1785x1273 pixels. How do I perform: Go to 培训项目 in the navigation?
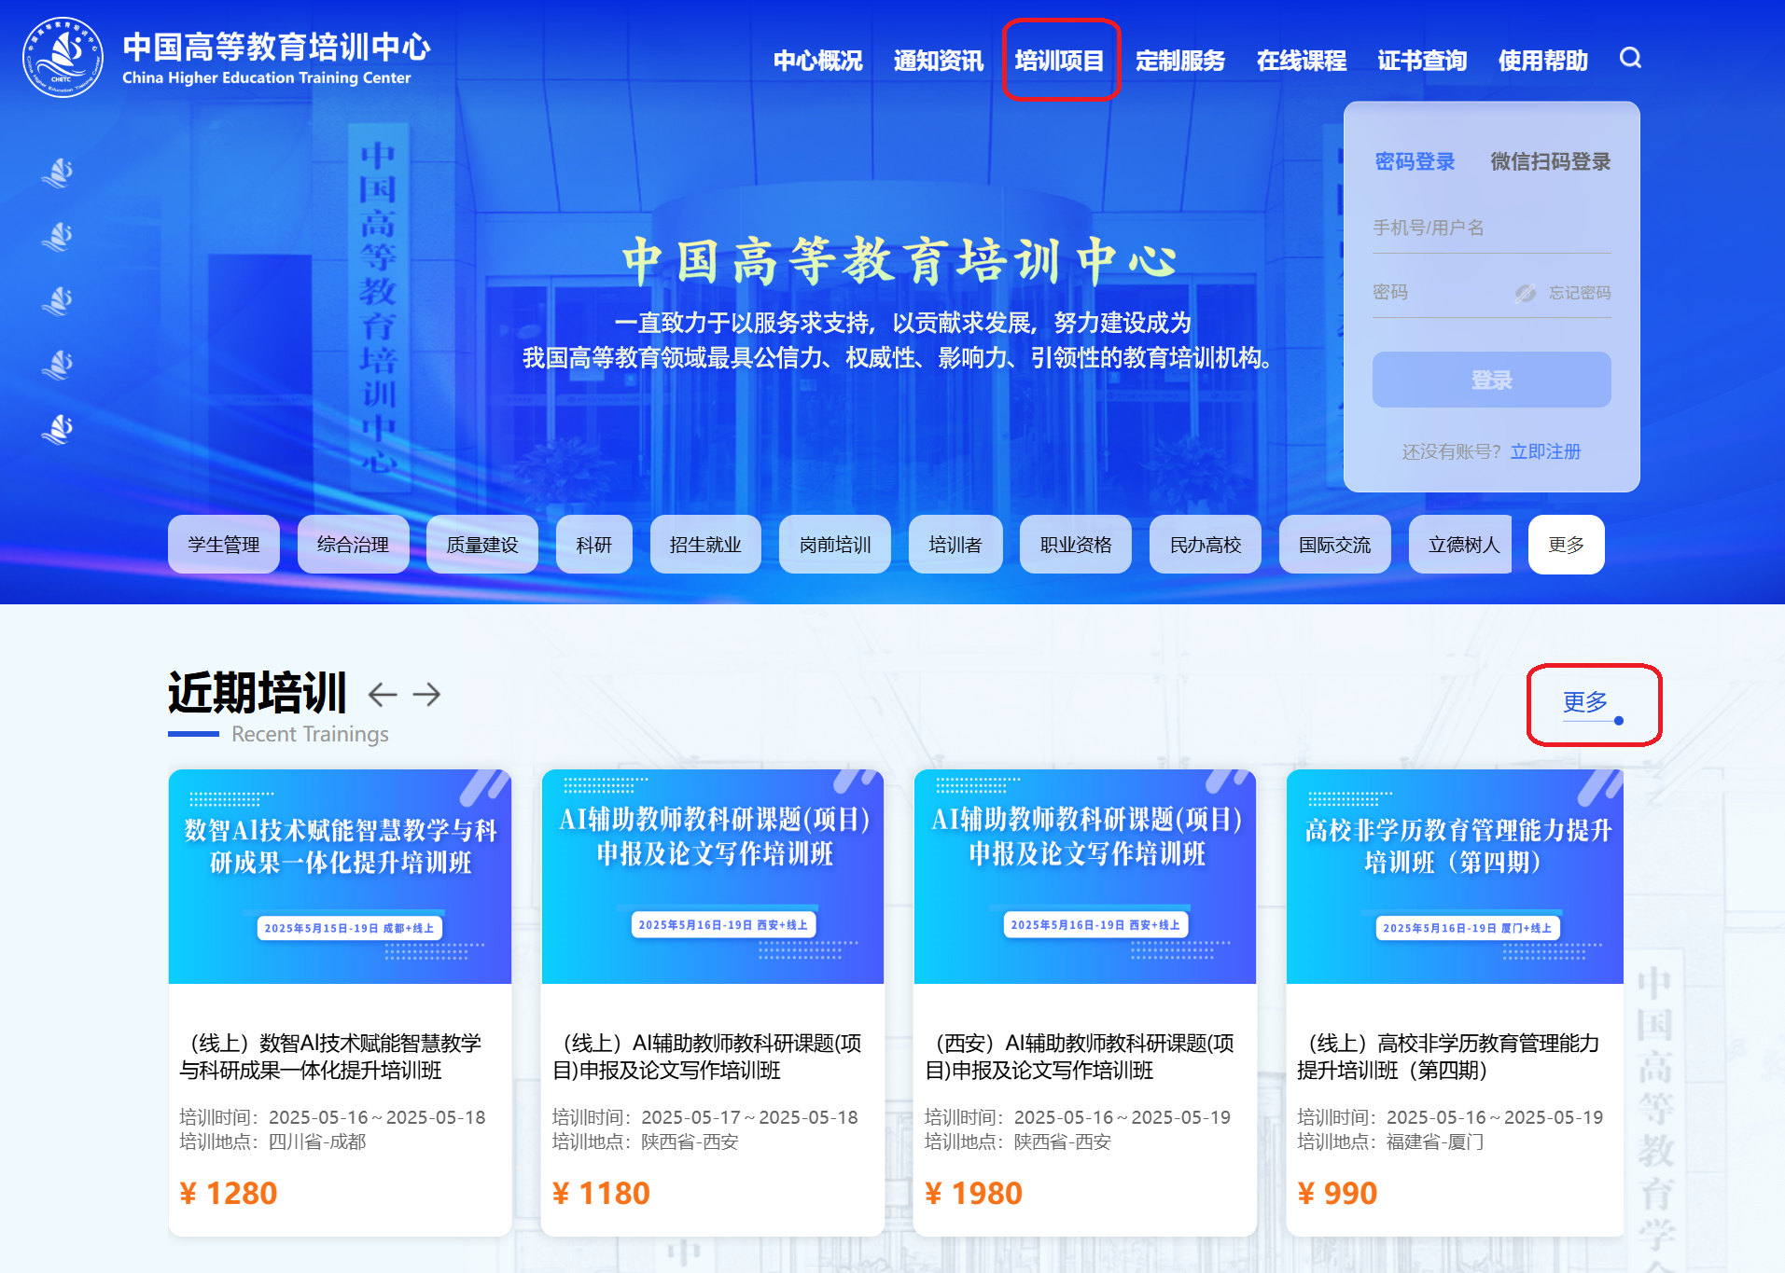(1059, 61)
